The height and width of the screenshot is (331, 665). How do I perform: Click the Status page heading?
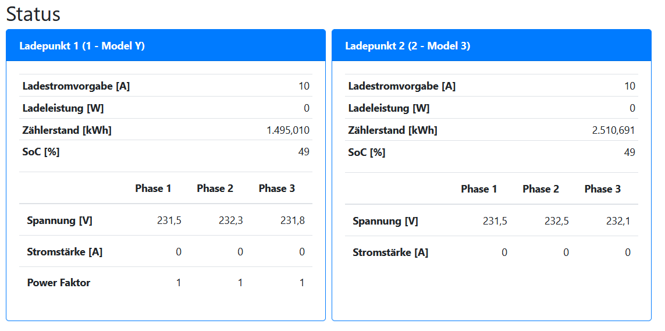coord(33,14)
